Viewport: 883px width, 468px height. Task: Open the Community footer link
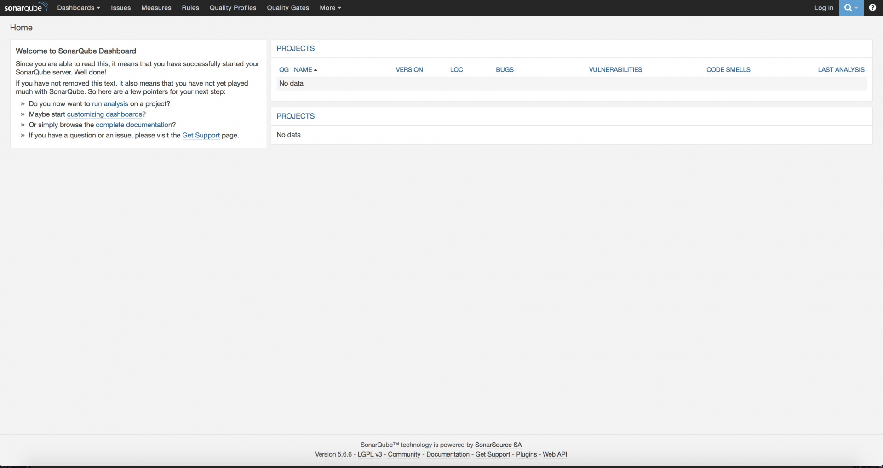[404, 455]
